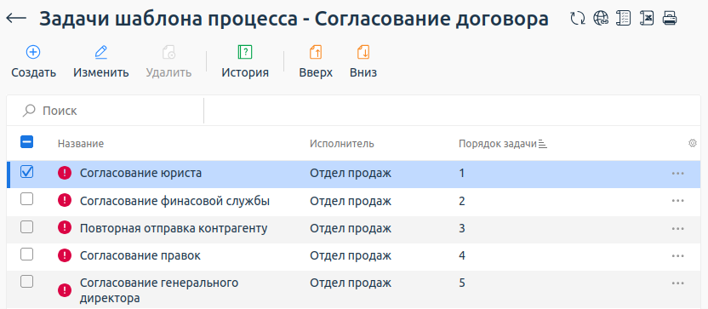Select the Согласование юриста task name
The height and width of the screenshot is (309, 708).
[x=141, y=173]
